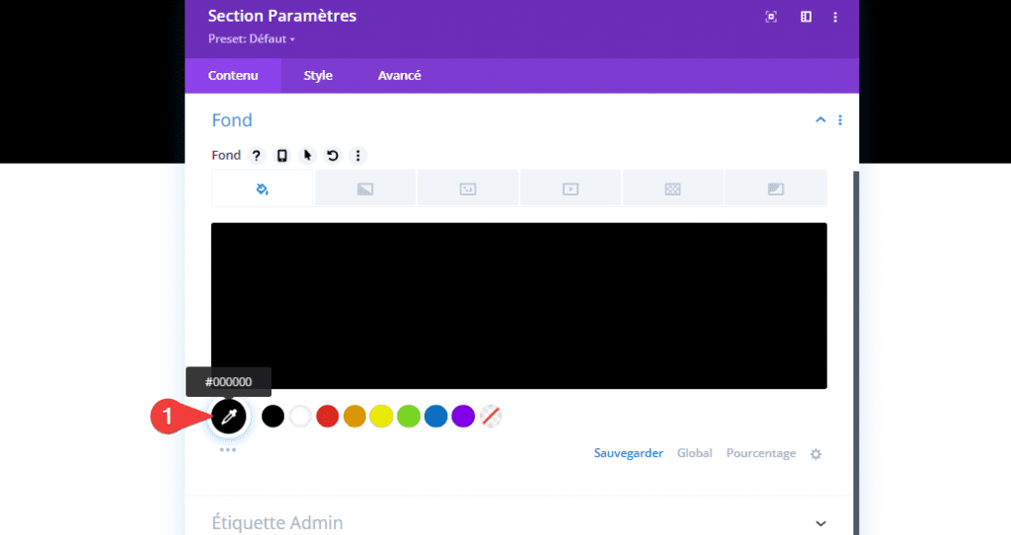Choose the black color swatch

272,417
